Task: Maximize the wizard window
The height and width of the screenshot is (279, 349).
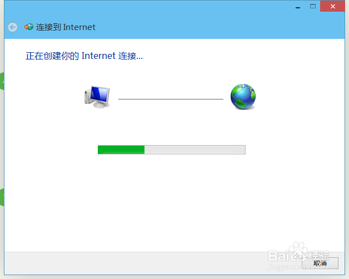Action: (x=313, y=6)
